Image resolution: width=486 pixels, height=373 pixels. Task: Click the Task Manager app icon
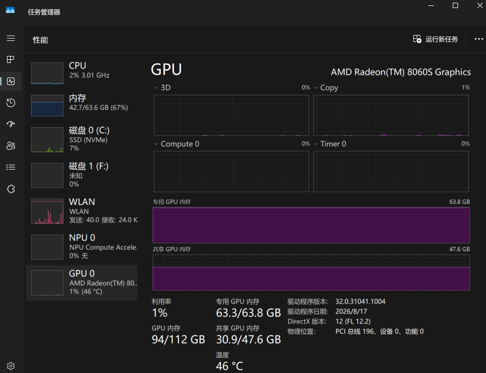[10, 10]
